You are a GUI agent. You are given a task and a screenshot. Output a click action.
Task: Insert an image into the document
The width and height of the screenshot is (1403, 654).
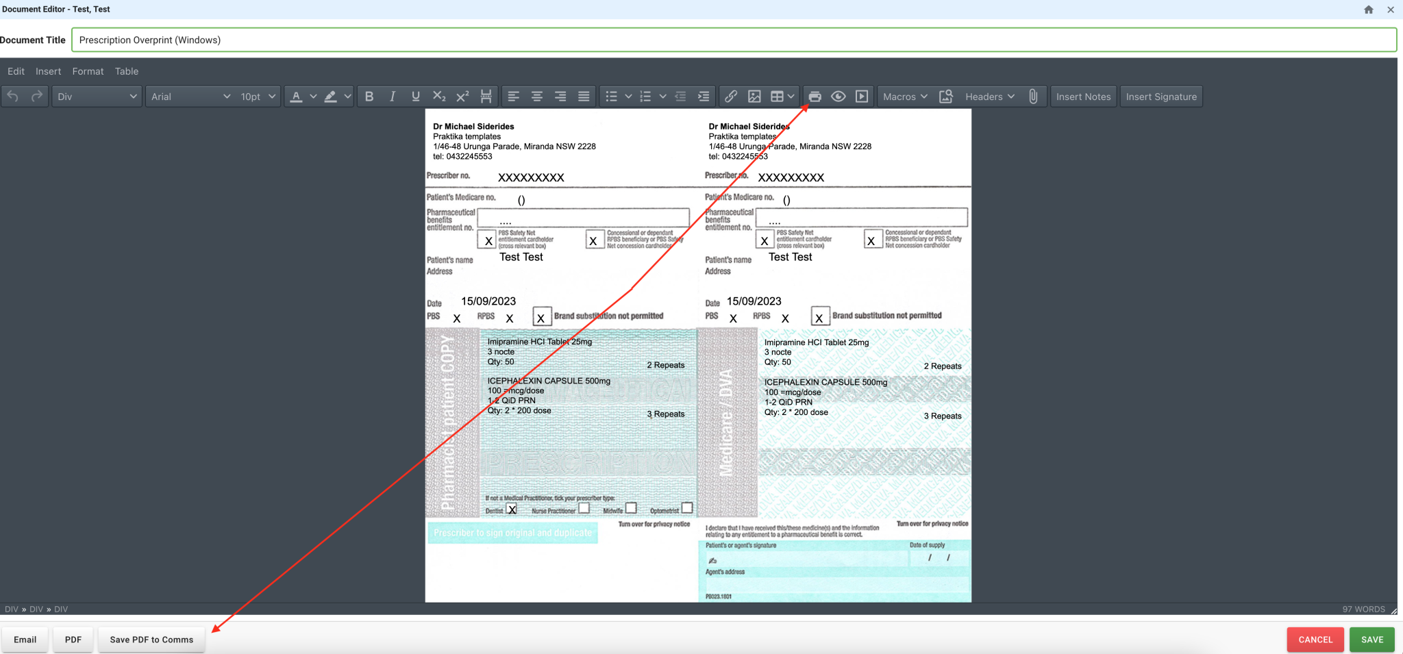(755, 96)
